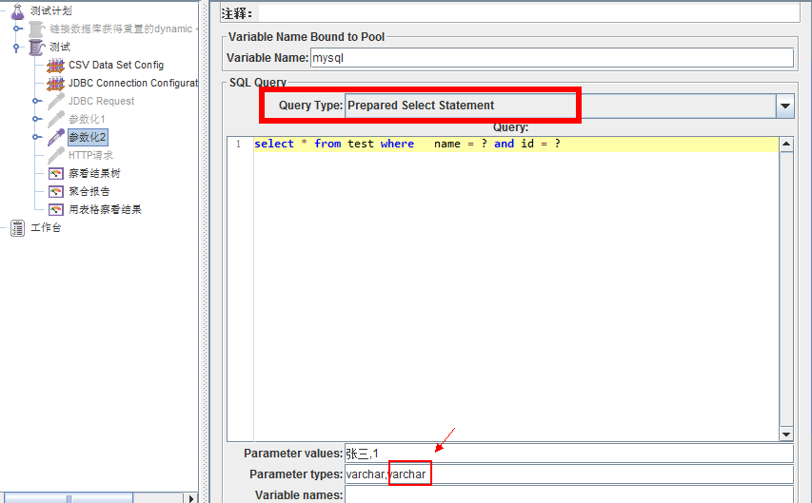Select the 测试计划 test plan flask icon
812x503 pixels.
pos(17,10)
